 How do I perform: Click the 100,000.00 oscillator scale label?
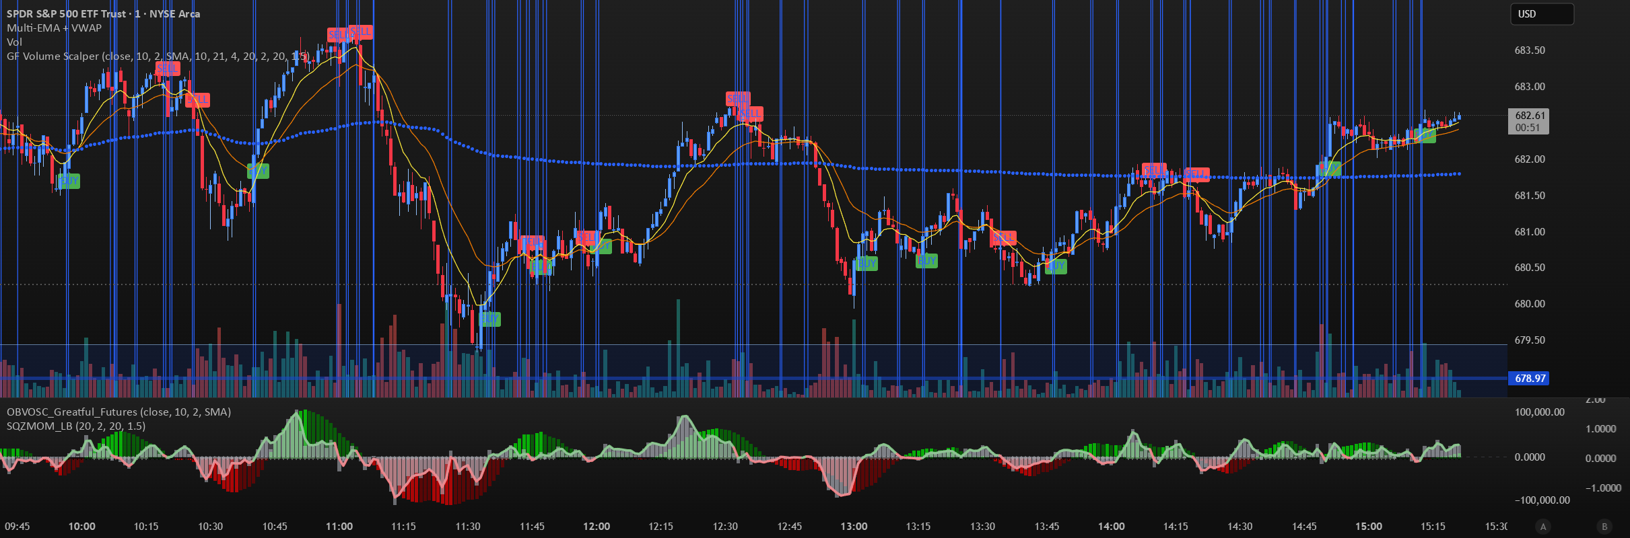(x=1539, y=412)
